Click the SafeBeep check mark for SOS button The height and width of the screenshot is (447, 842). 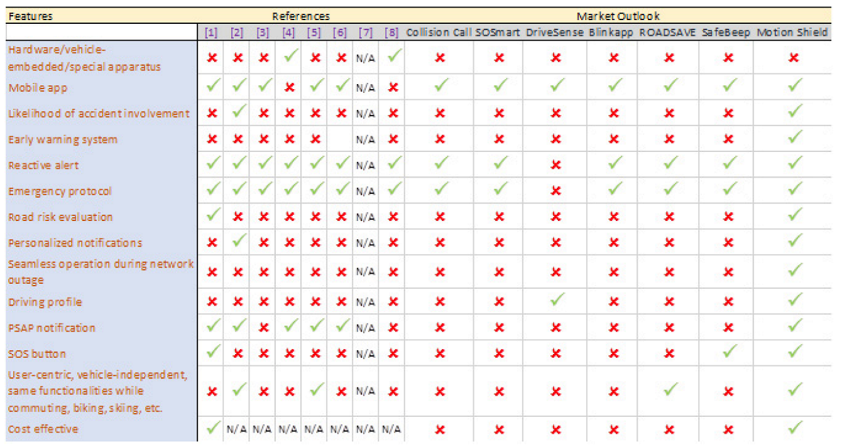pos(729,353)
